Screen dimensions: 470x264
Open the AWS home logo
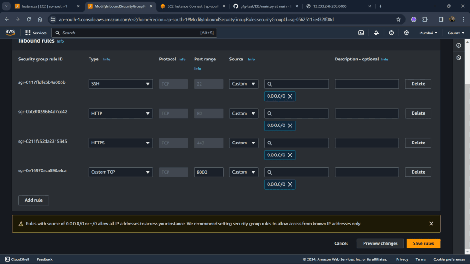(10, 33)
